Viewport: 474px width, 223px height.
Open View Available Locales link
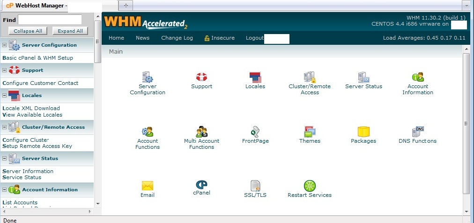coord(32,115)
